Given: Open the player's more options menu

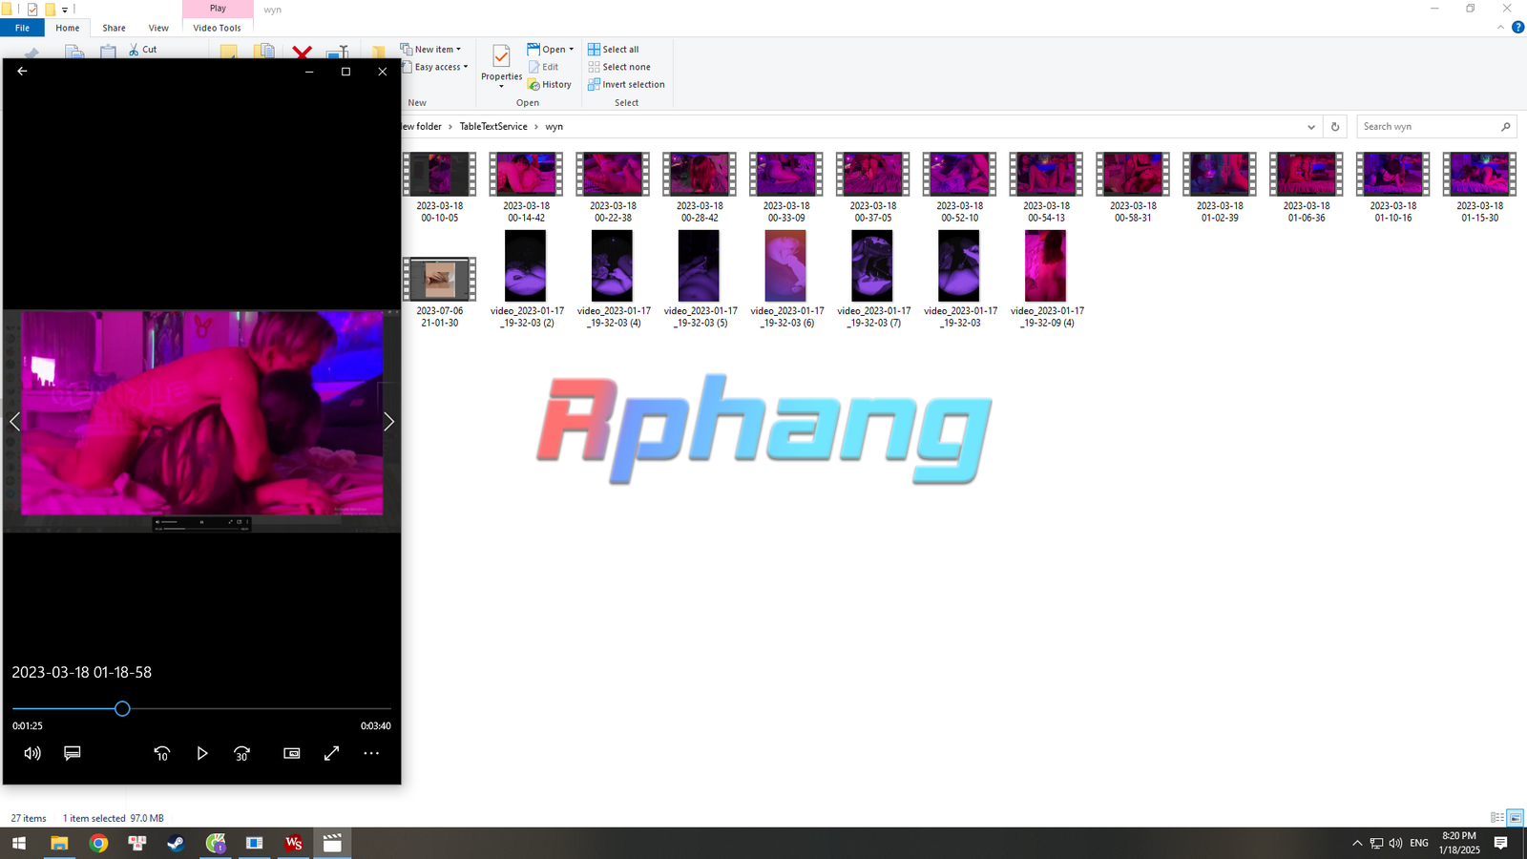Looking at the screenshot, I should (371, 753).
